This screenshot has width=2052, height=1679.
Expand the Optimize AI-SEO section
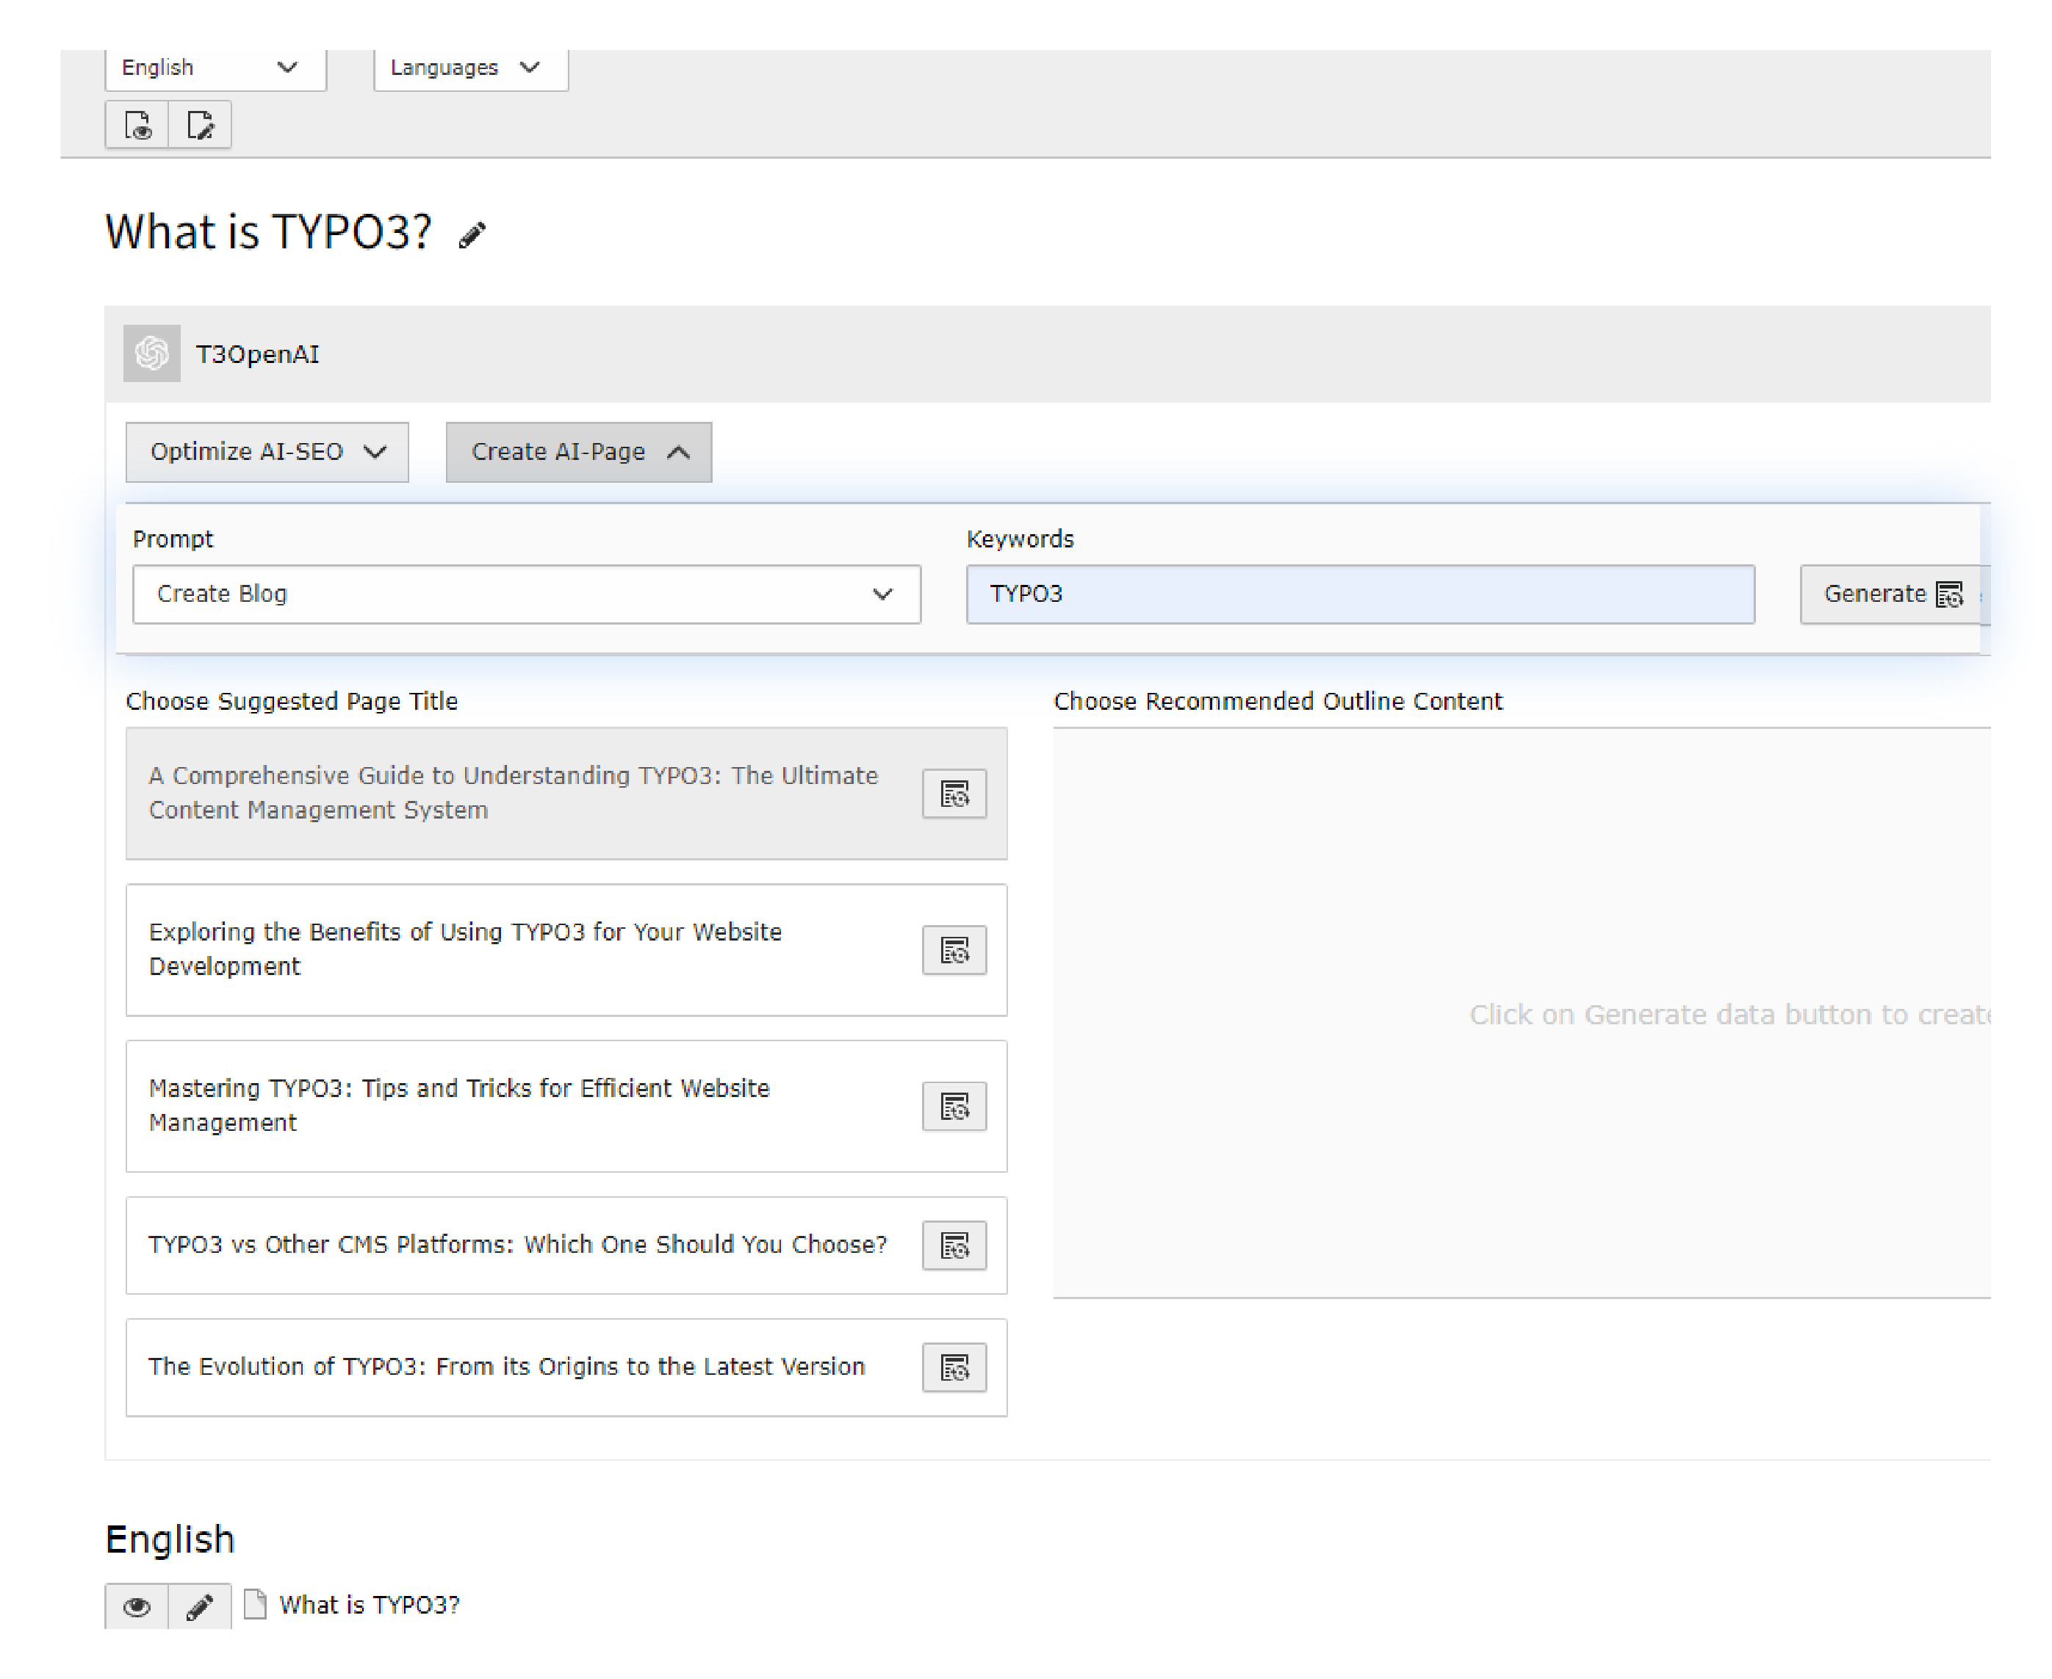(267, 452)
